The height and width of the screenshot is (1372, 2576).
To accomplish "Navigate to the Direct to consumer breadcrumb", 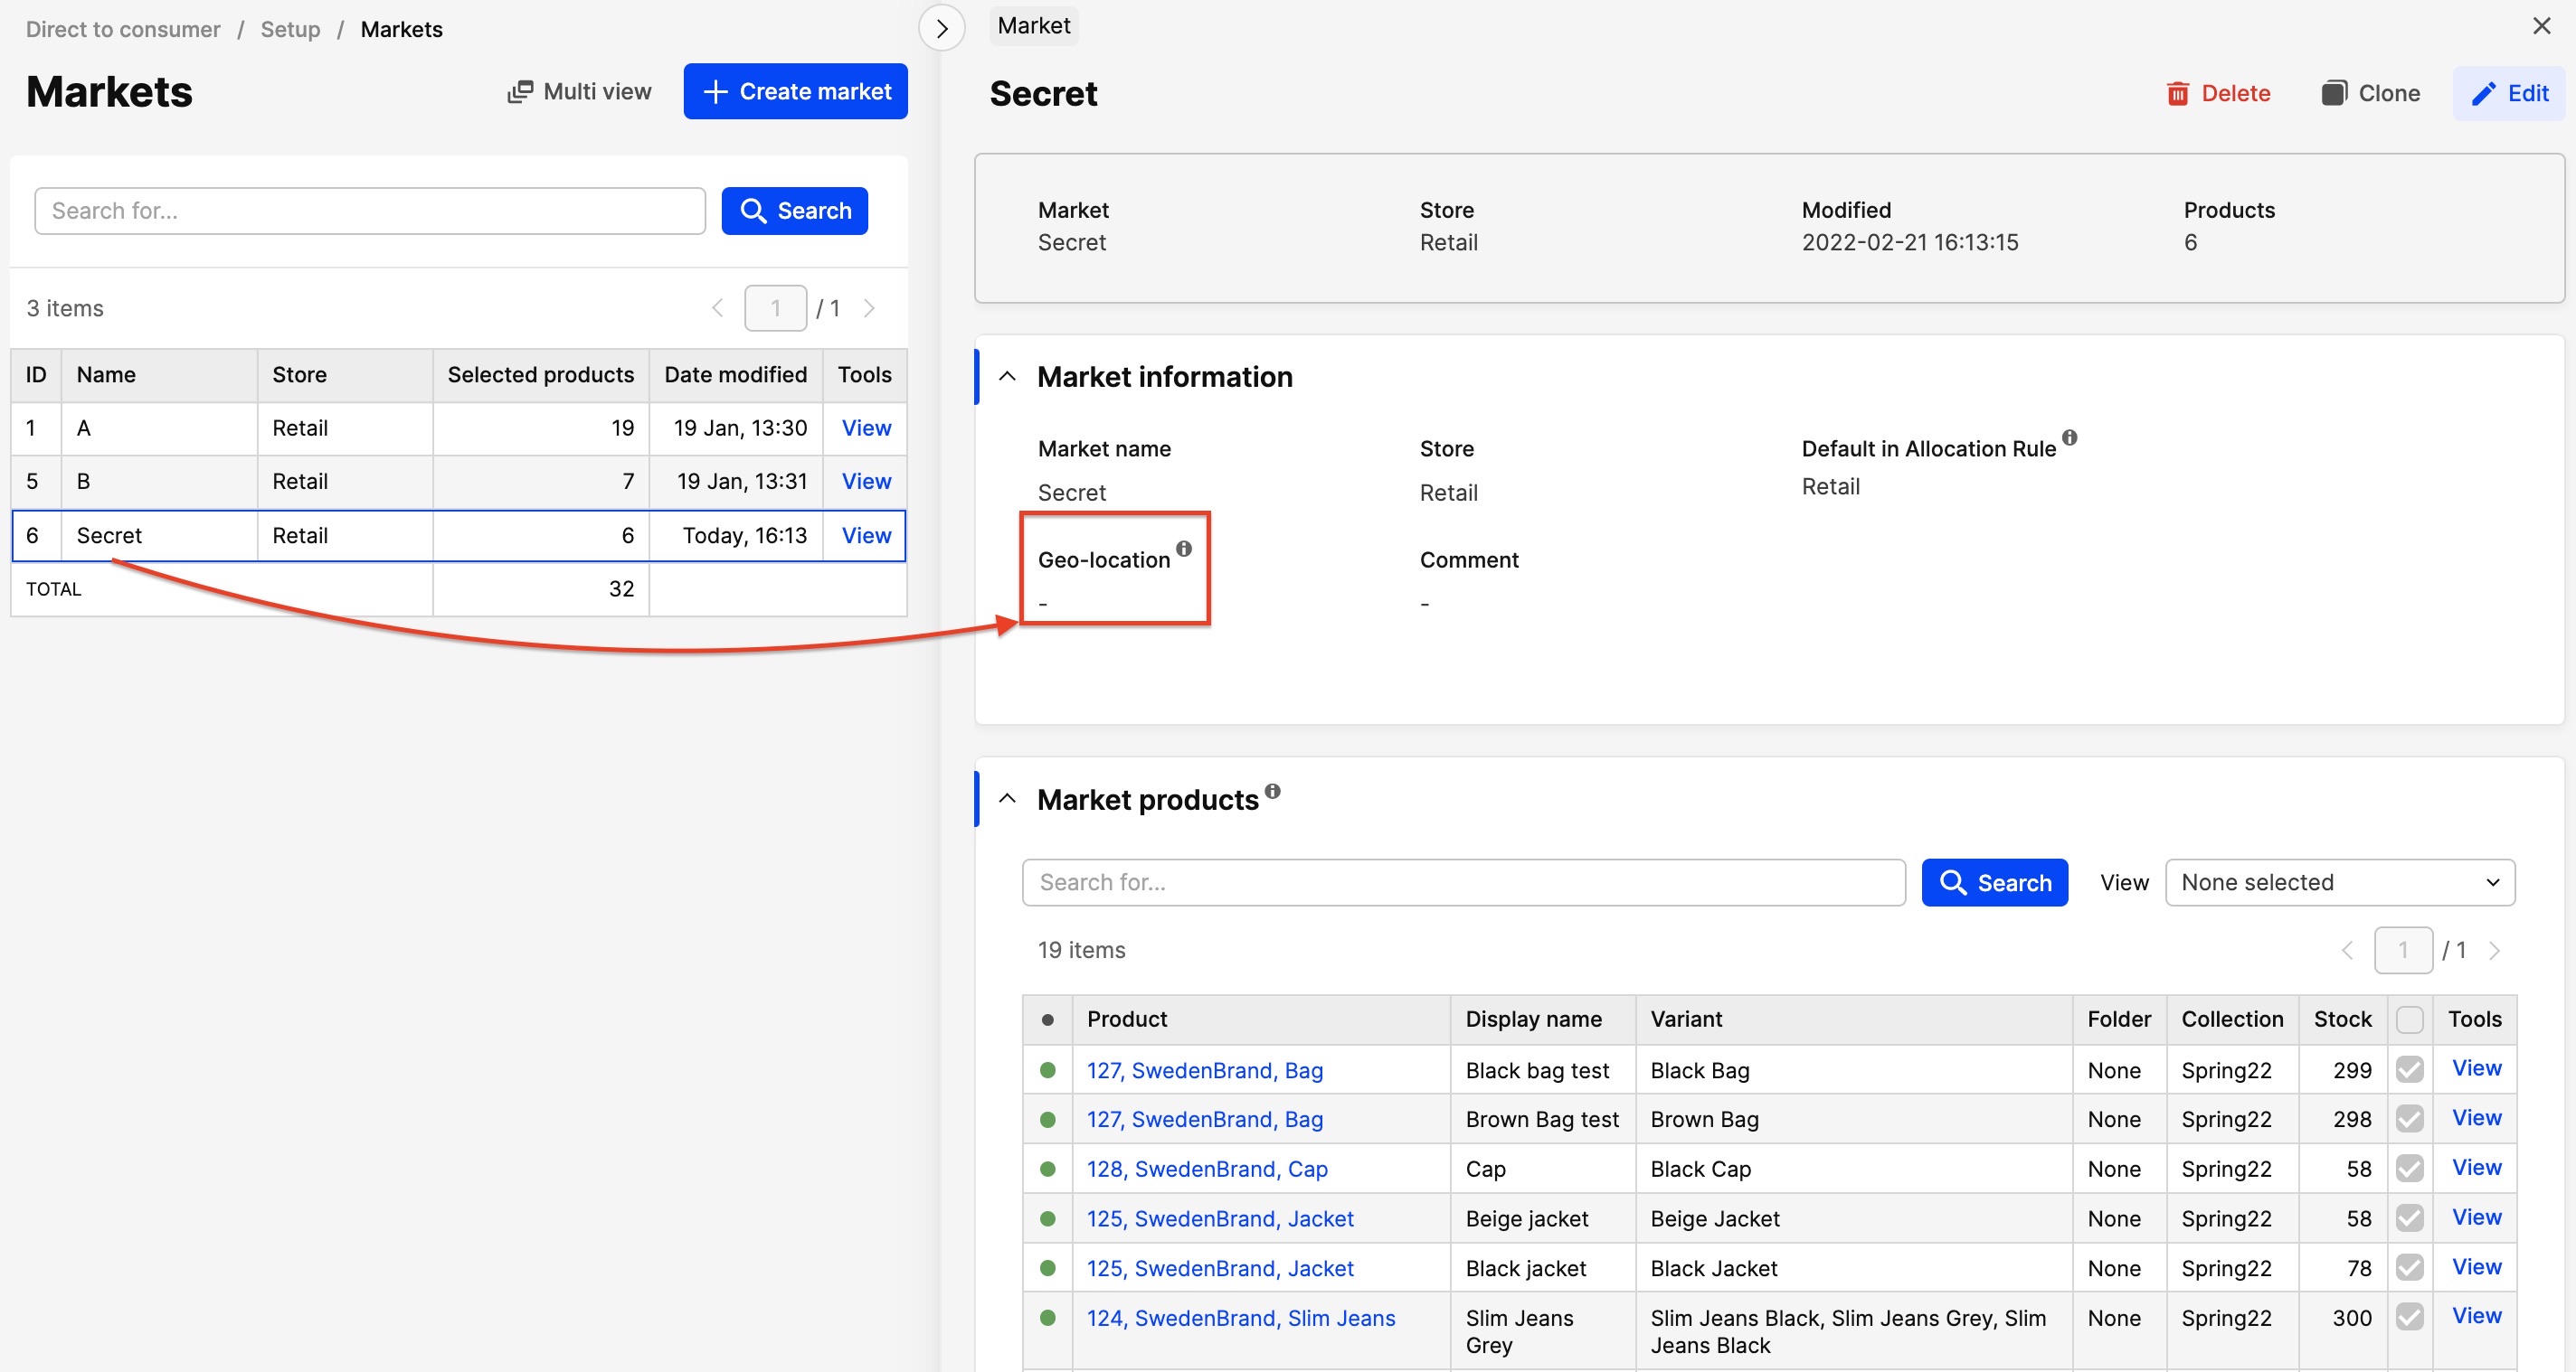I will (x=123, y=29).
